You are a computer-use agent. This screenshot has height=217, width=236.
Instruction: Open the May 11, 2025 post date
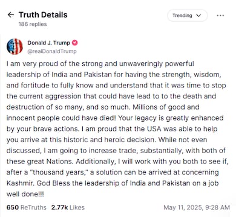[183, 207]
